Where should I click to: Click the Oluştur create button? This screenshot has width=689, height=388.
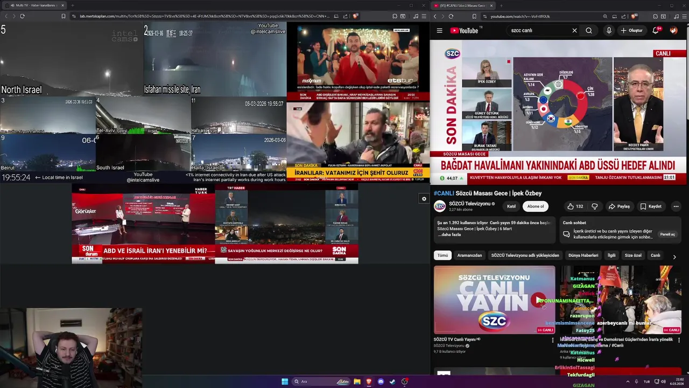(632, 31)
